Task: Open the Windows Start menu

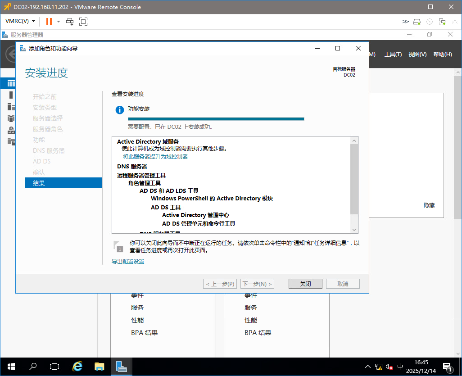Action: (11, 367)
